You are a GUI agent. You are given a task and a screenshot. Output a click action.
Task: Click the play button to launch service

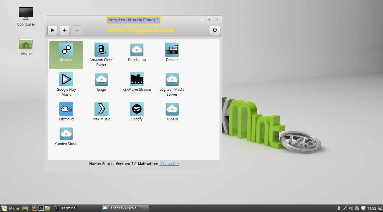52,30
